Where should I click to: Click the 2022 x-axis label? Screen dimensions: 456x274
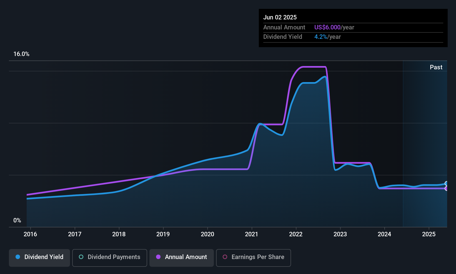click(296, 234)
